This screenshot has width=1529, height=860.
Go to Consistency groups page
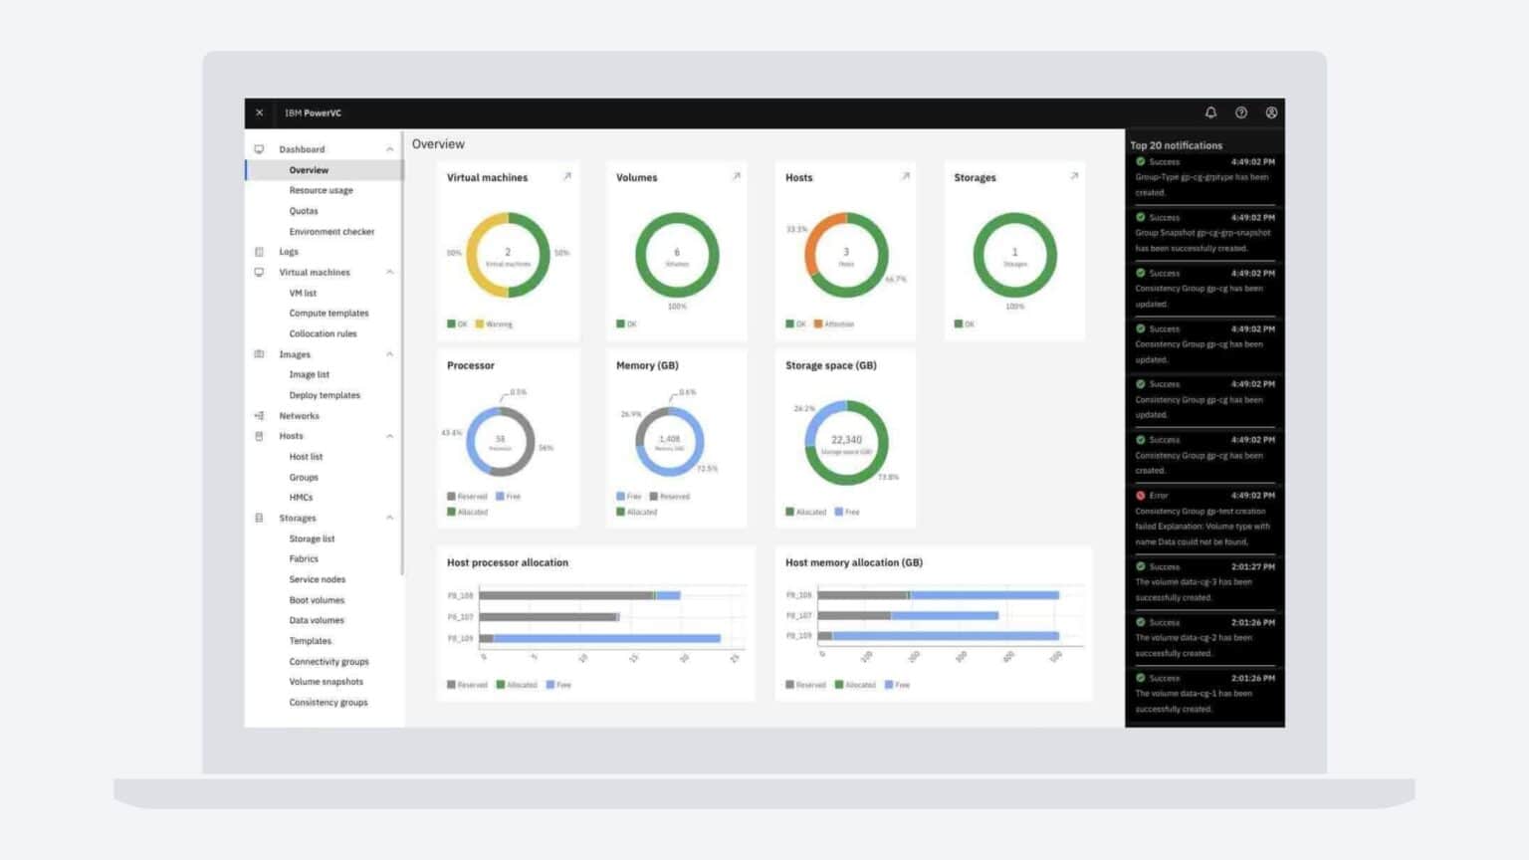point(328,703)
